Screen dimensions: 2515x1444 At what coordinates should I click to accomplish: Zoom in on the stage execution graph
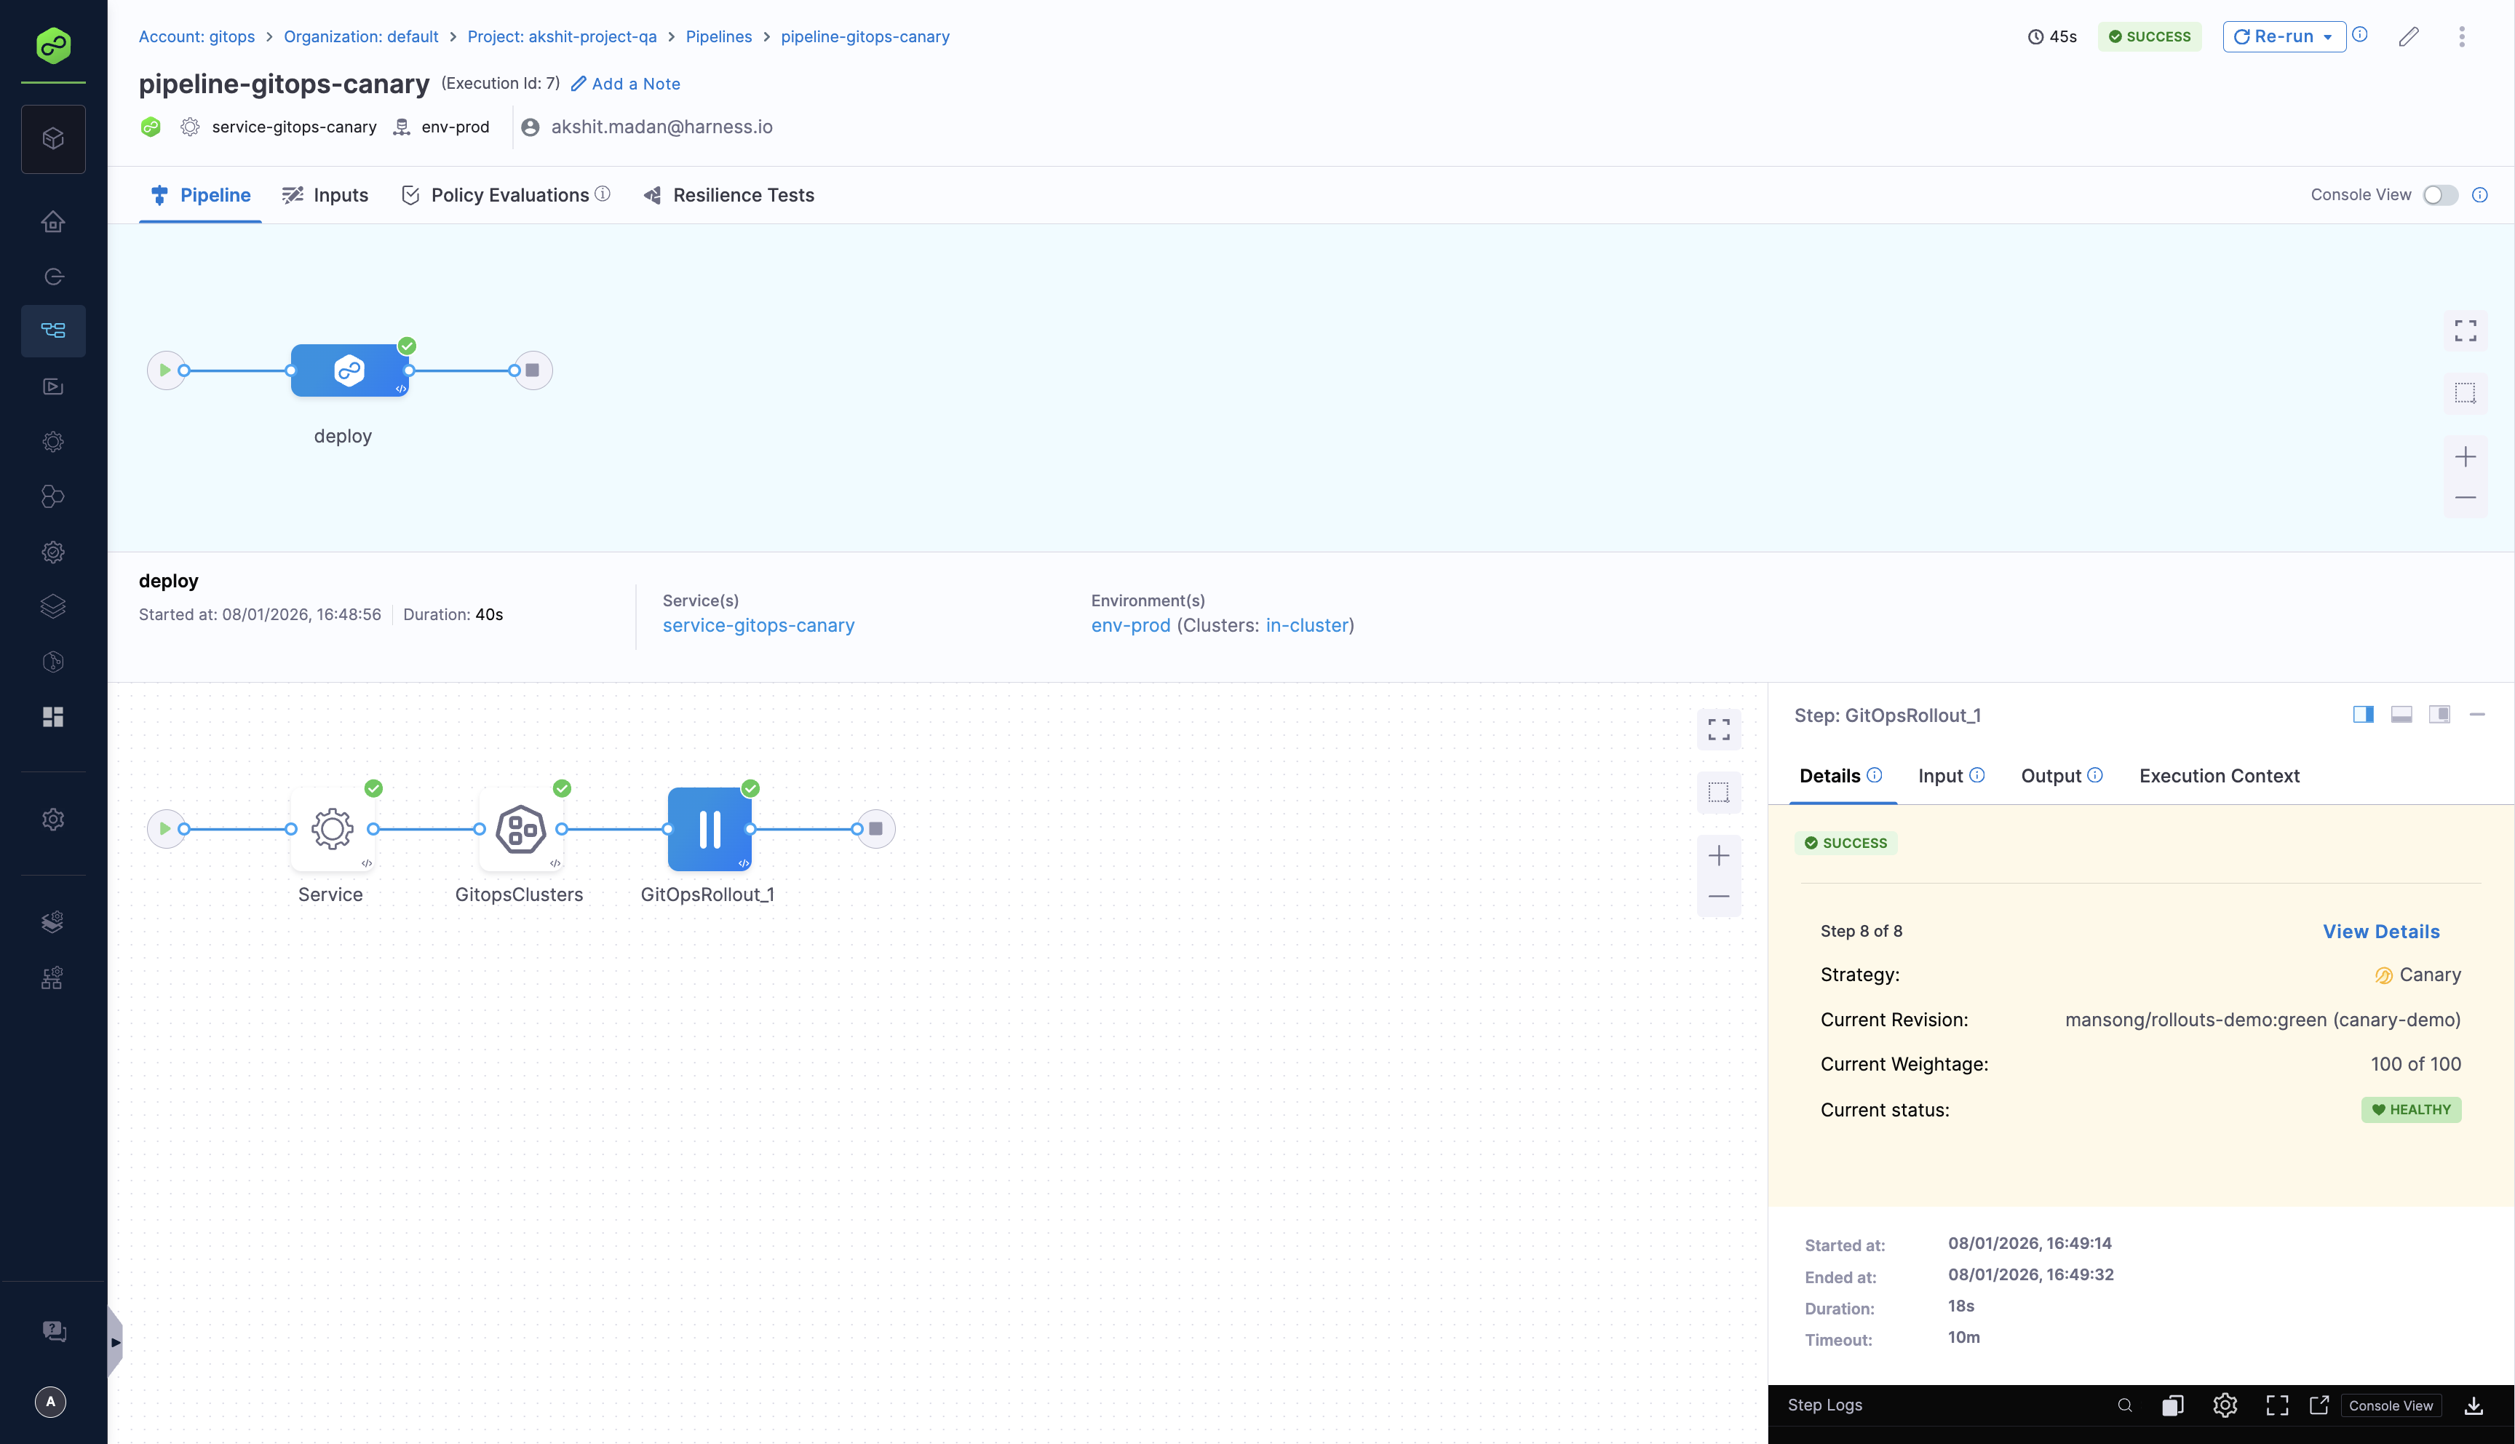tap(1719, 854)
